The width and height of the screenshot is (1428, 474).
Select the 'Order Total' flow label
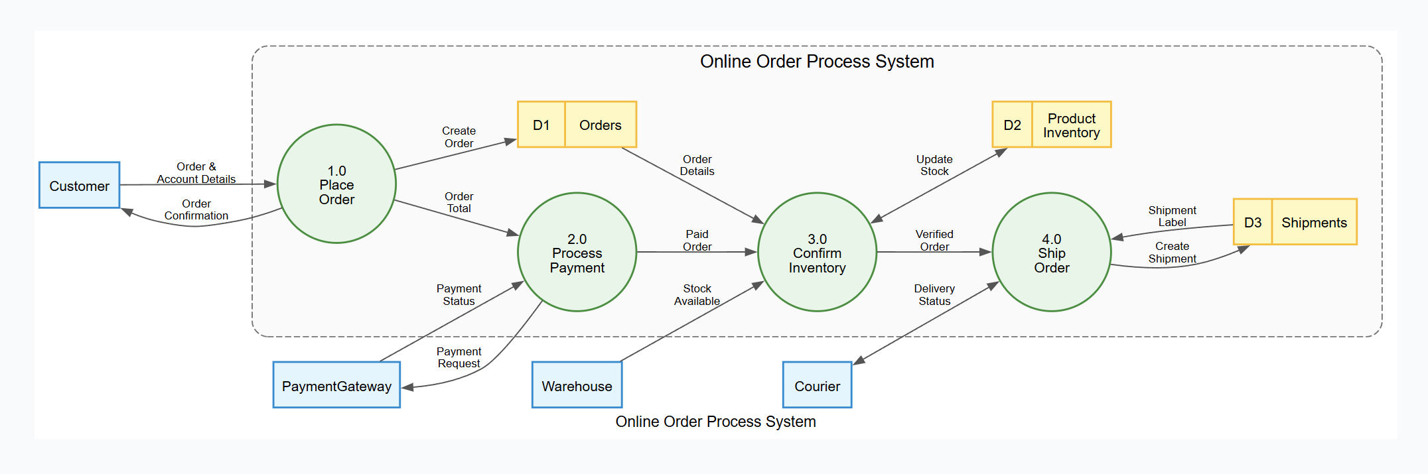(459, 202)
